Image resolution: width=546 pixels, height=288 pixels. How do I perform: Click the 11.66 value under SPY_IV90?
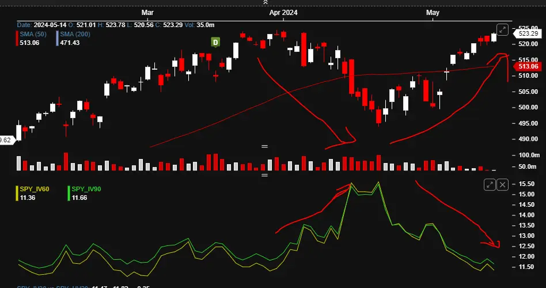[x=79, y=198]
